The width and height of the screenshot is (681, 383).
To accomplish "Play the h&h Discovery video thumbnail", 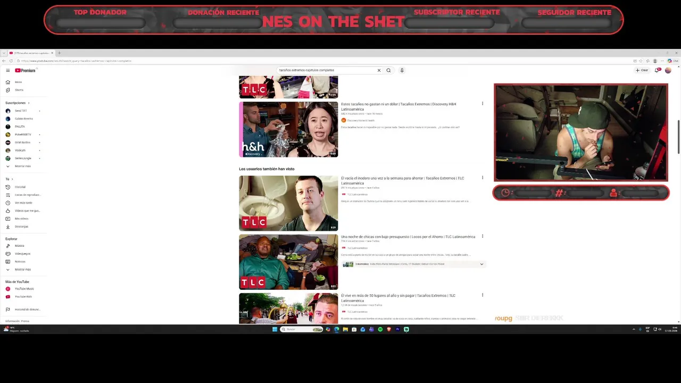I will 288,129.
